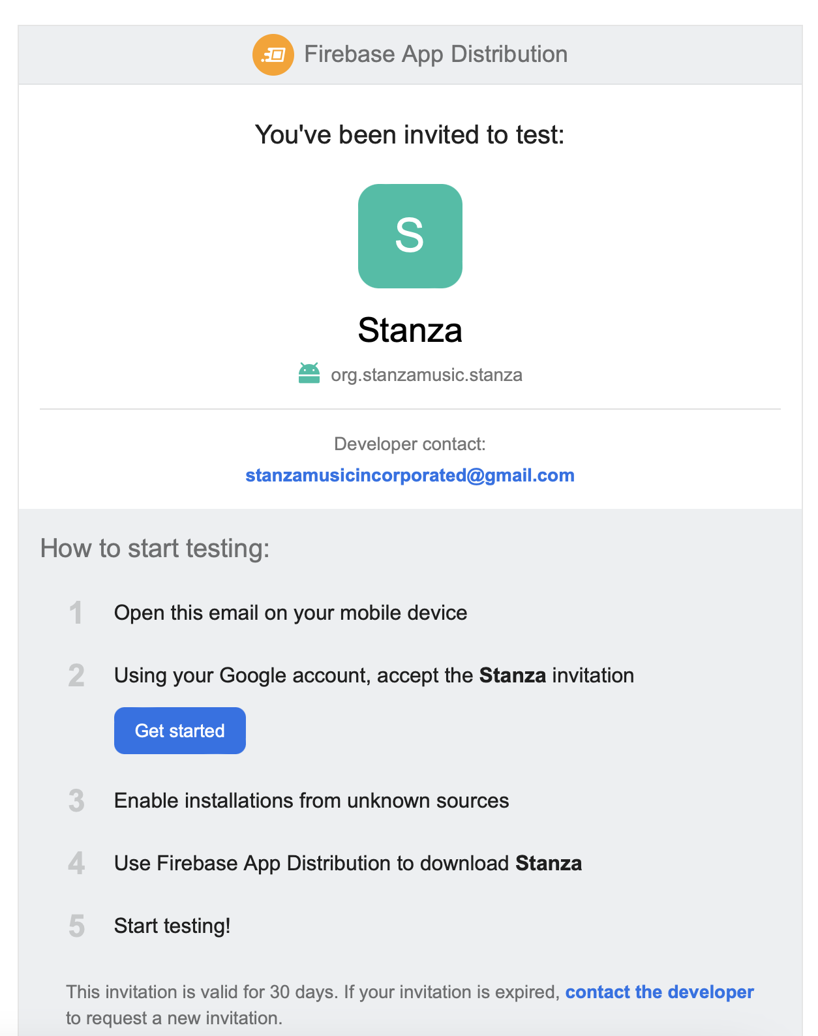
Task: Click the Use Firebase App Distribution download step
Action: 348,863
